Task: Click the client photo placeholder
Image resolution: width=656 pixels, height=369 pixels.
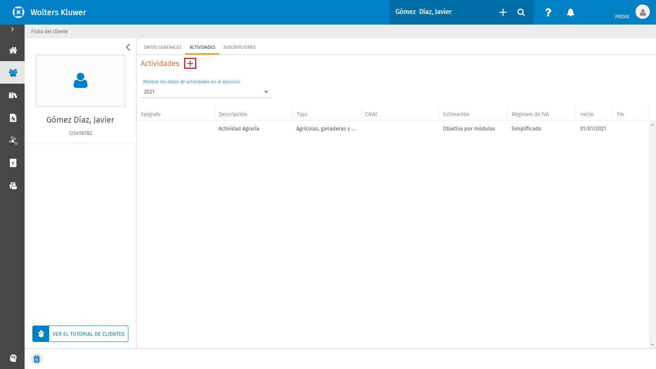Action: point(80,81)
